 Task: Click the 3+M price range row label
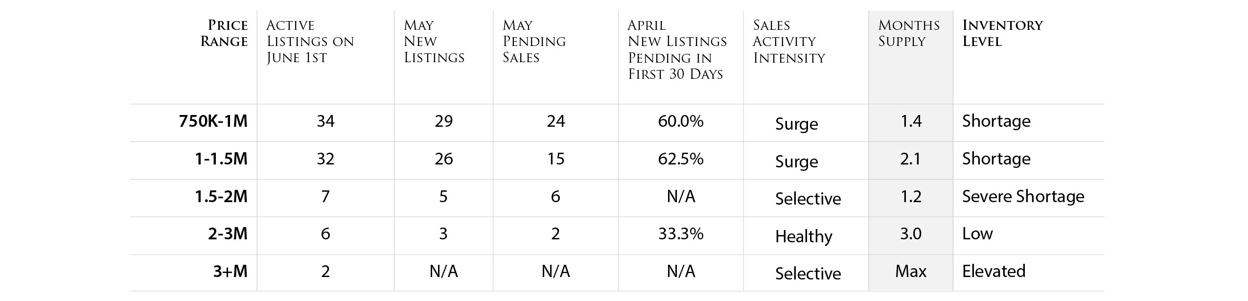230,271
